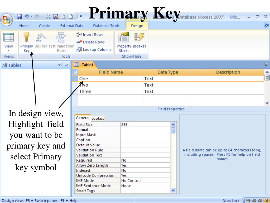Click the Description column header
270x203 pixels.
pyautogui.click(x=228, y=72)
